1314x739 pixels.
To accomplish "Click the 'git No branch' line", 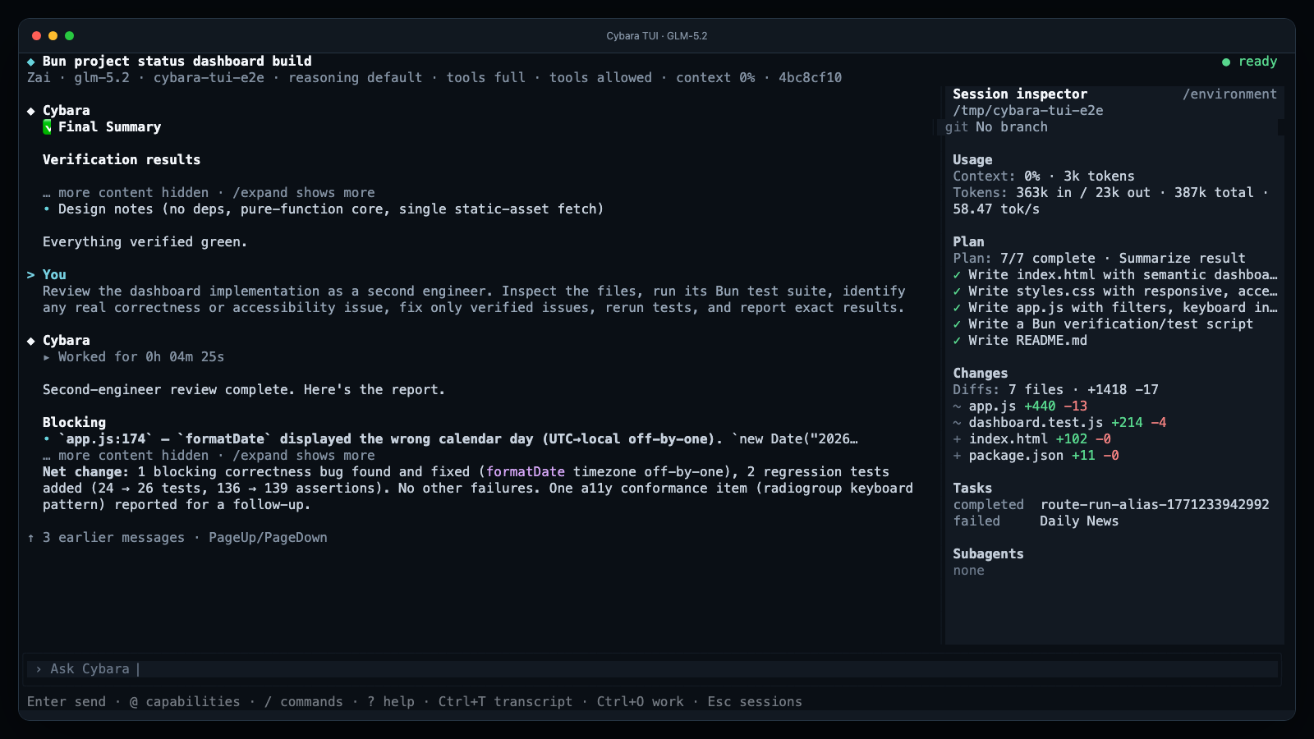I will pyautogui.click(x=996, y=127).
